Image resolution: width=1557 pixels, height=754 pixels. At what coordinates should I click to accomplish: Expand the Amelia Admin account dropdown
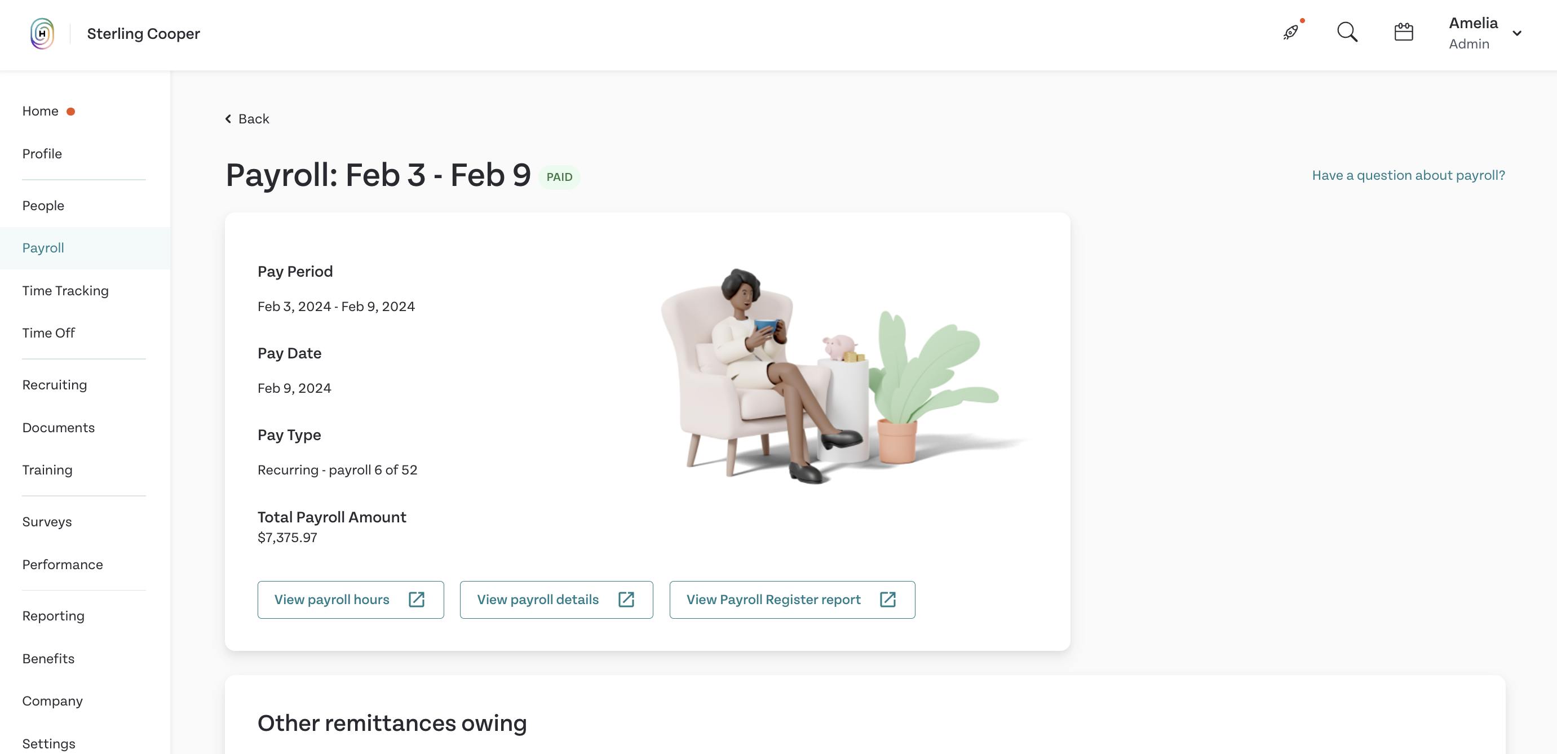pyautogui.click(x=1516, y=33)
